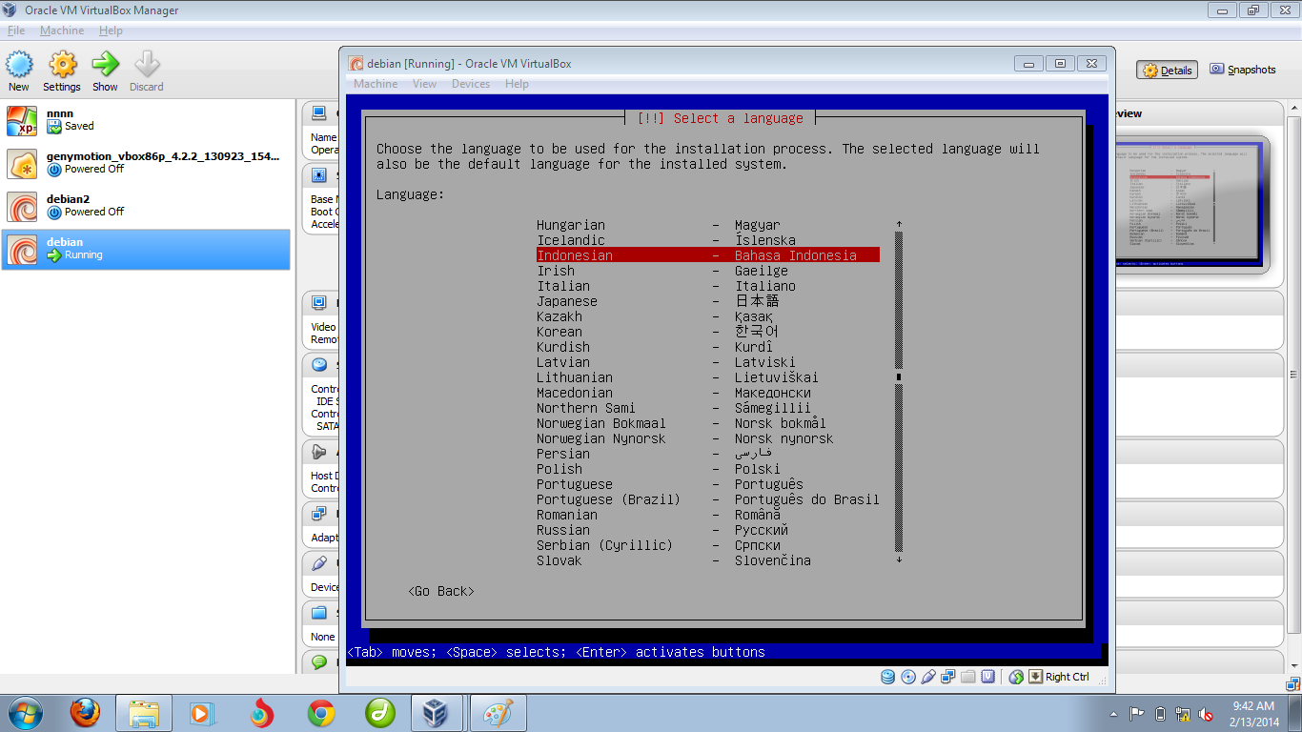
Task: Click the Windows Start orb
Action: (25, 712)
